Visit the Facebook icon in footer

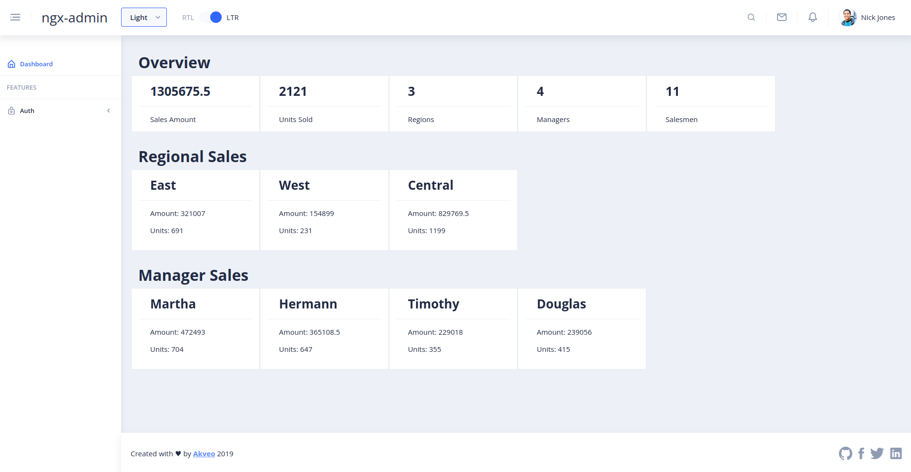click(861, 453)
